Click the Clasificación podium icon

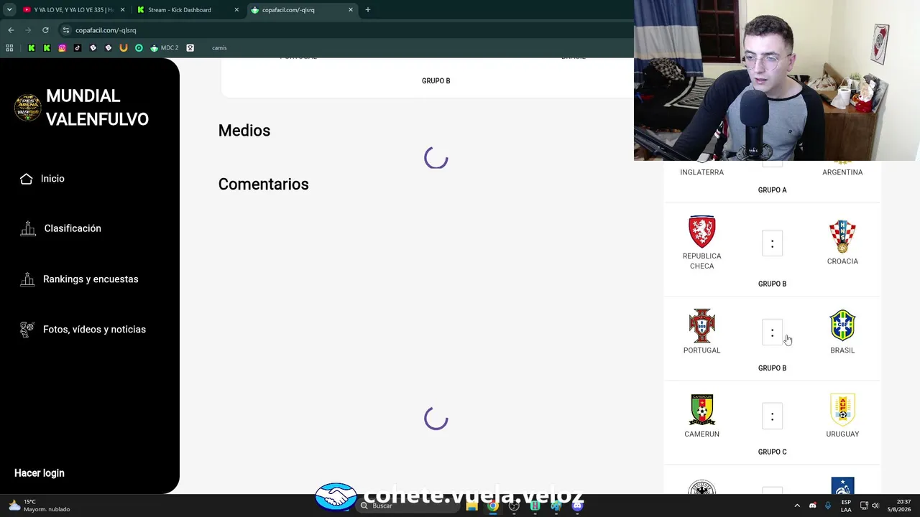tap(28, 228)
